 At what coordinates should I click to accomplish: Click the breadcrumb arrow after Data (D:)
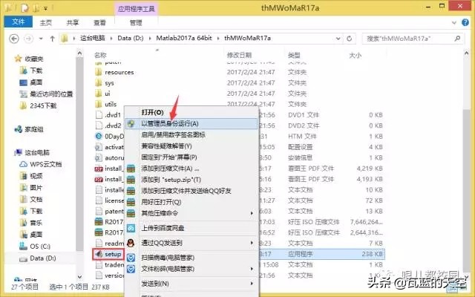pos(150,39)
